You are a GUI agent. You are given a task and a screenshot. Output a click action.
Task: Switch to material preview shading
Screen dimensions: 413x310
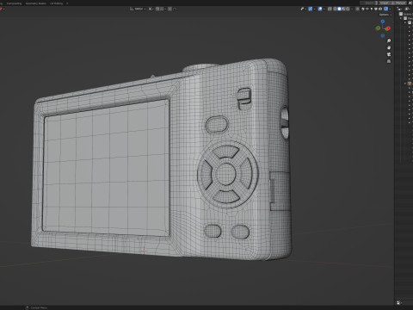pyautogui.click(x=343, y=9)
